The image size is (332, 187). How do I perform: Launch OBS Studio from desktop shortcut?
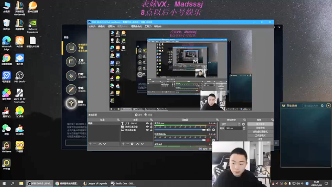point(20,77)
